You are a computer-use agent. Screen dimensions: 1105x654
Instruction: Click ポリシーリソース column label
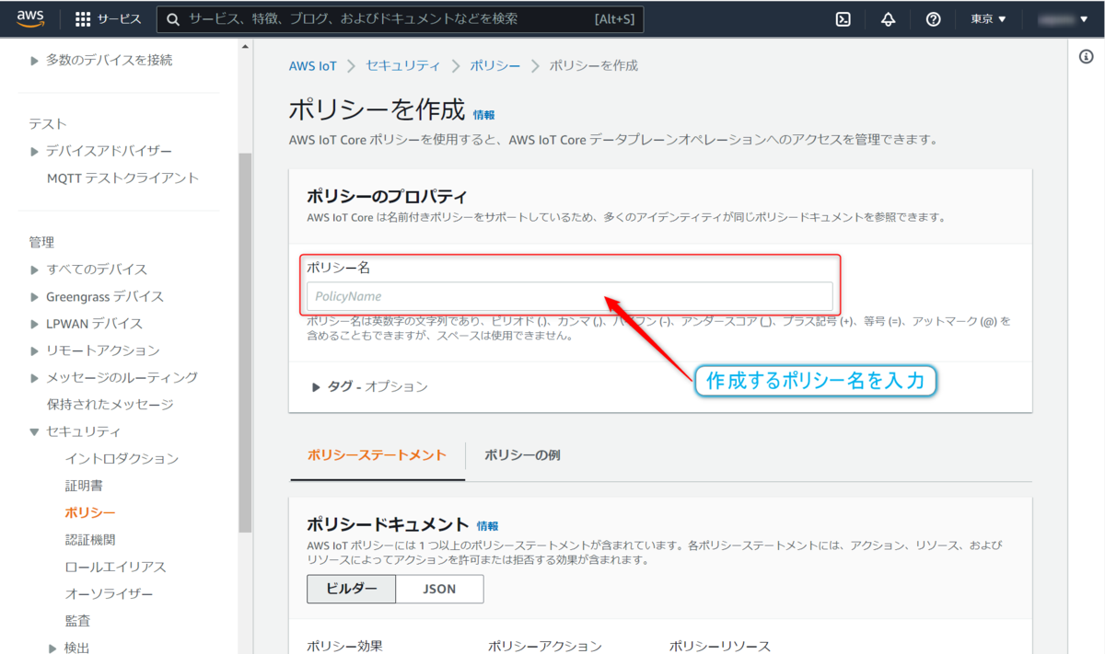tap(720, 646)
